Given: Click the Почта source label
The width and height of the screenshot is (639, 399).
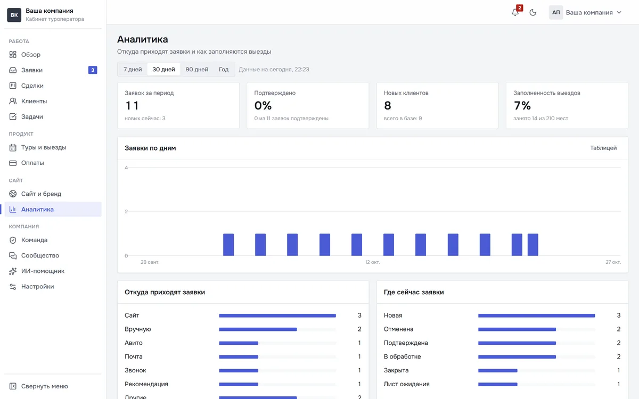Looking at the screenshot, I should click(134, 357).
